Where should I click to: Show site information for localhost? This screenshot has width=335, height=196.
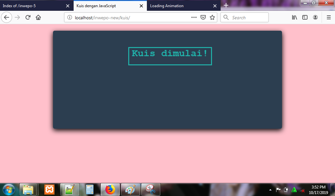point(70,18)
